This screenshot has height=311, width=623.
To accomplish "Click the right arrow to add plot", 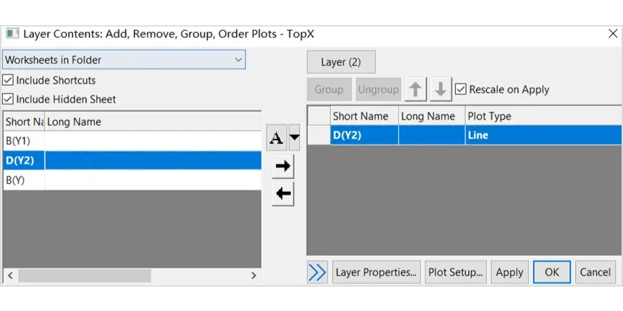I will [283, 166].
